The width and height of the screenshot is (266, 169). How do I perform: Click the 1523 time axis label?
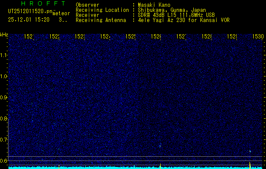point(80,36)
